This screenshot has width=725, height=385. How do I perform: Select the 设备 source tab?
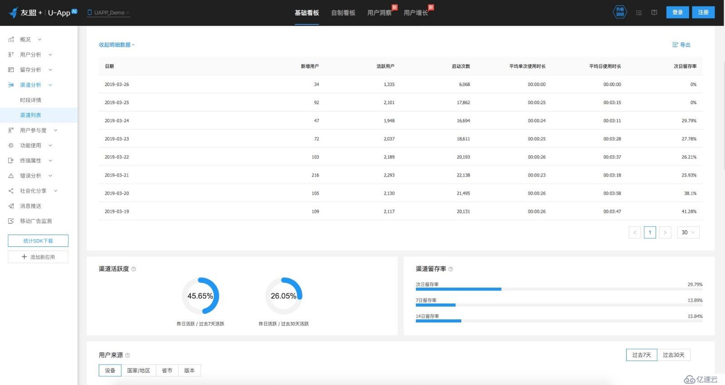110,371
